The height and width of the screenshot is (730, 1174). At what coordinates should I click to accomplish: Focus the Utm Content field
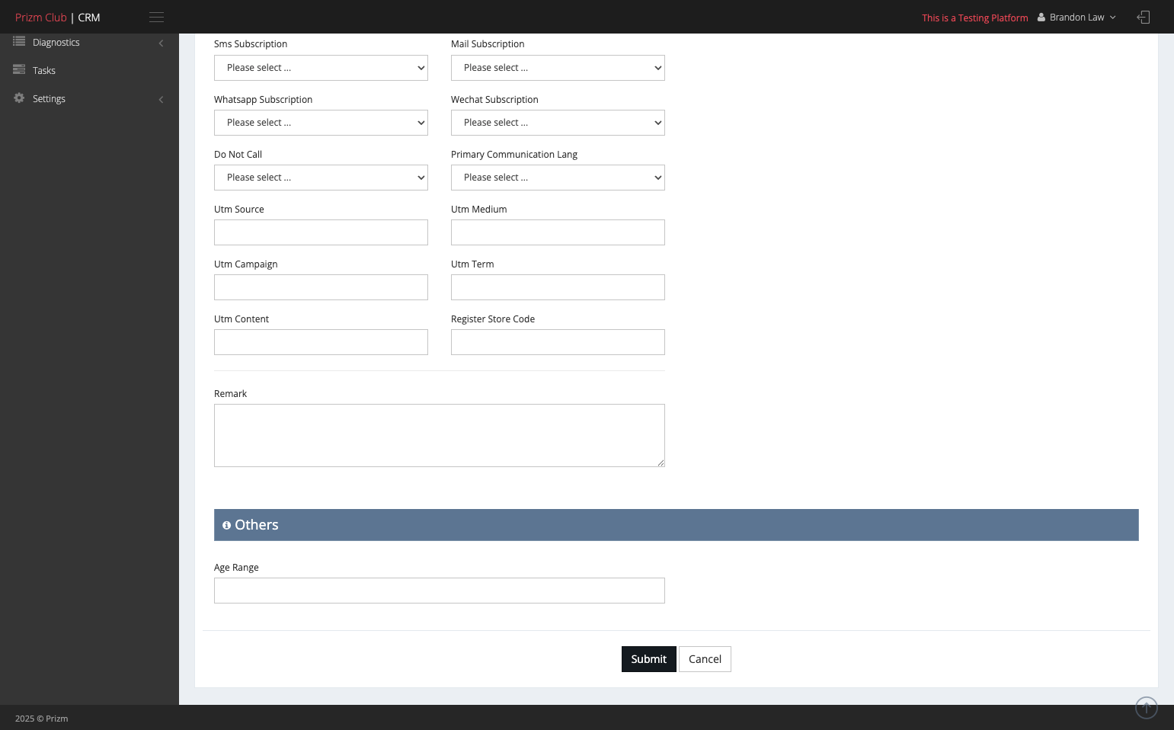tap(321, 342)
